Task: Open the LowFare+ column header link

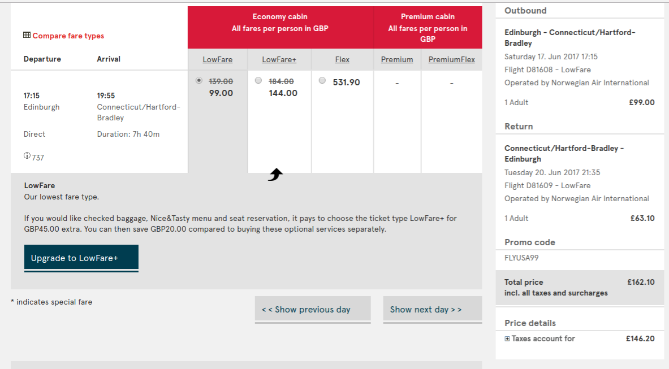Action: pyautogui.click(x=279, y=60)
